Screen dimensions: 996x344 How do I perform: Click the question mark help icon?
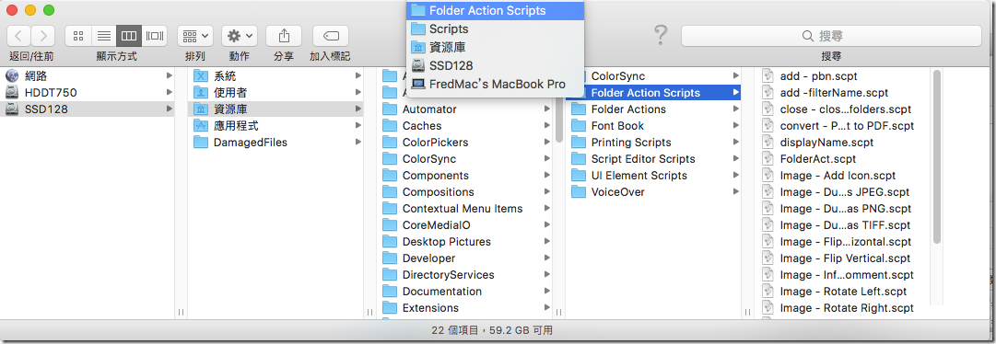tap(662, 36)
